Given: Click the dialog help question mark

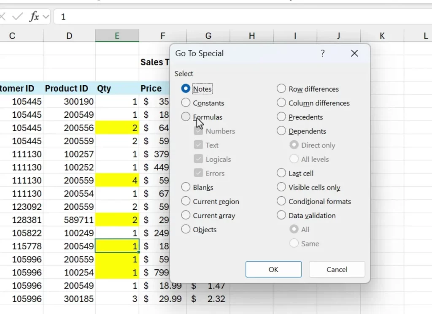Looking at the screenshot, I should click(x=323, y=53).
